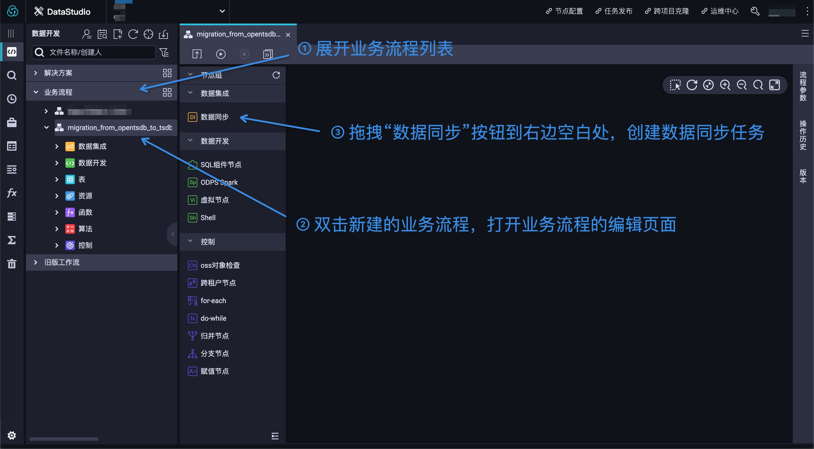
Task: Click the grid view icon beside 解决方案
Action: pos(167,73)
